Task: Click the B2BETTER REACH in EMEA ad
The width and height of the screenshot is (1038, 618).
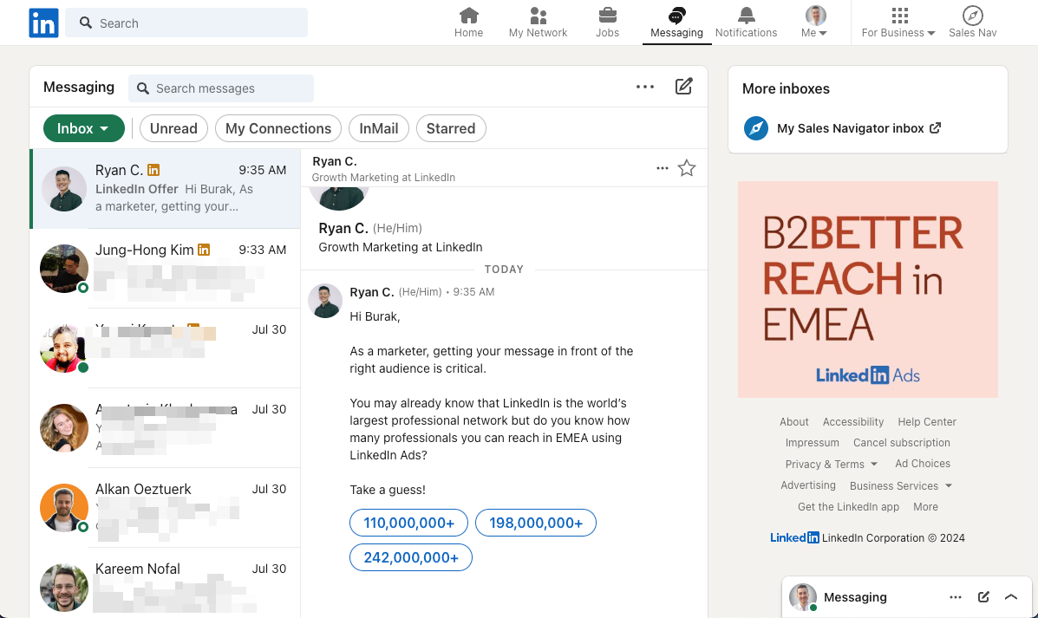Action: tap(868, 289)
